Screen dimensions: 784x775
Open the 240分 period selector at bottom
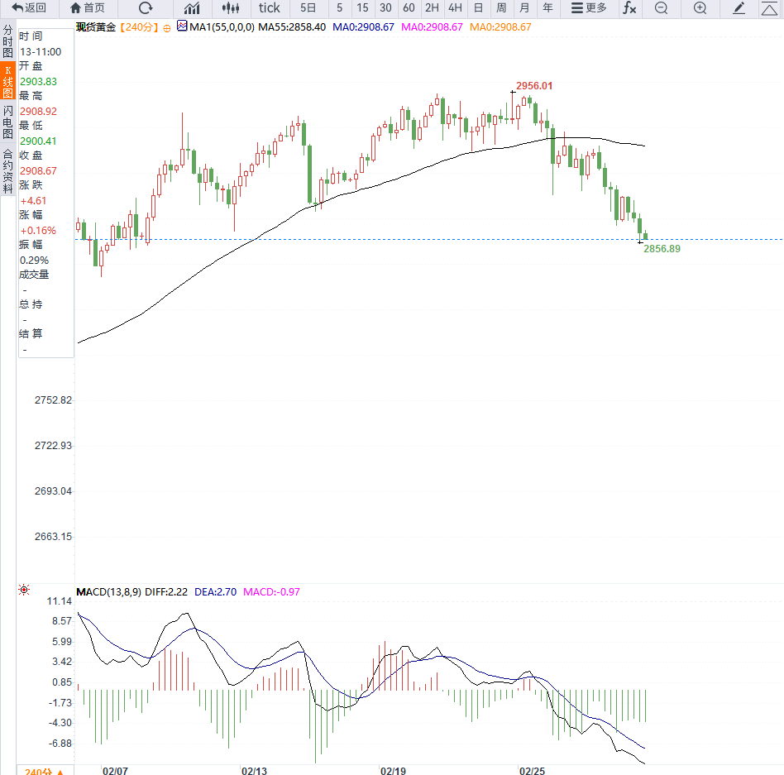point(43,770)
